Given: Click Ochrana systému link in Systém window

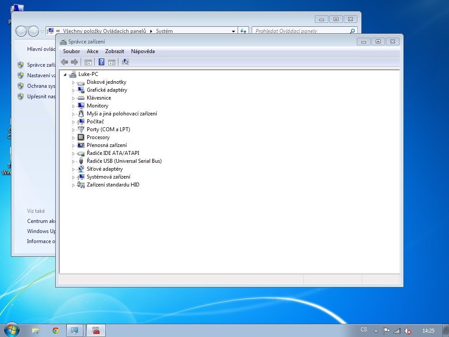Looking at the screenshot, I should [41, 86].
